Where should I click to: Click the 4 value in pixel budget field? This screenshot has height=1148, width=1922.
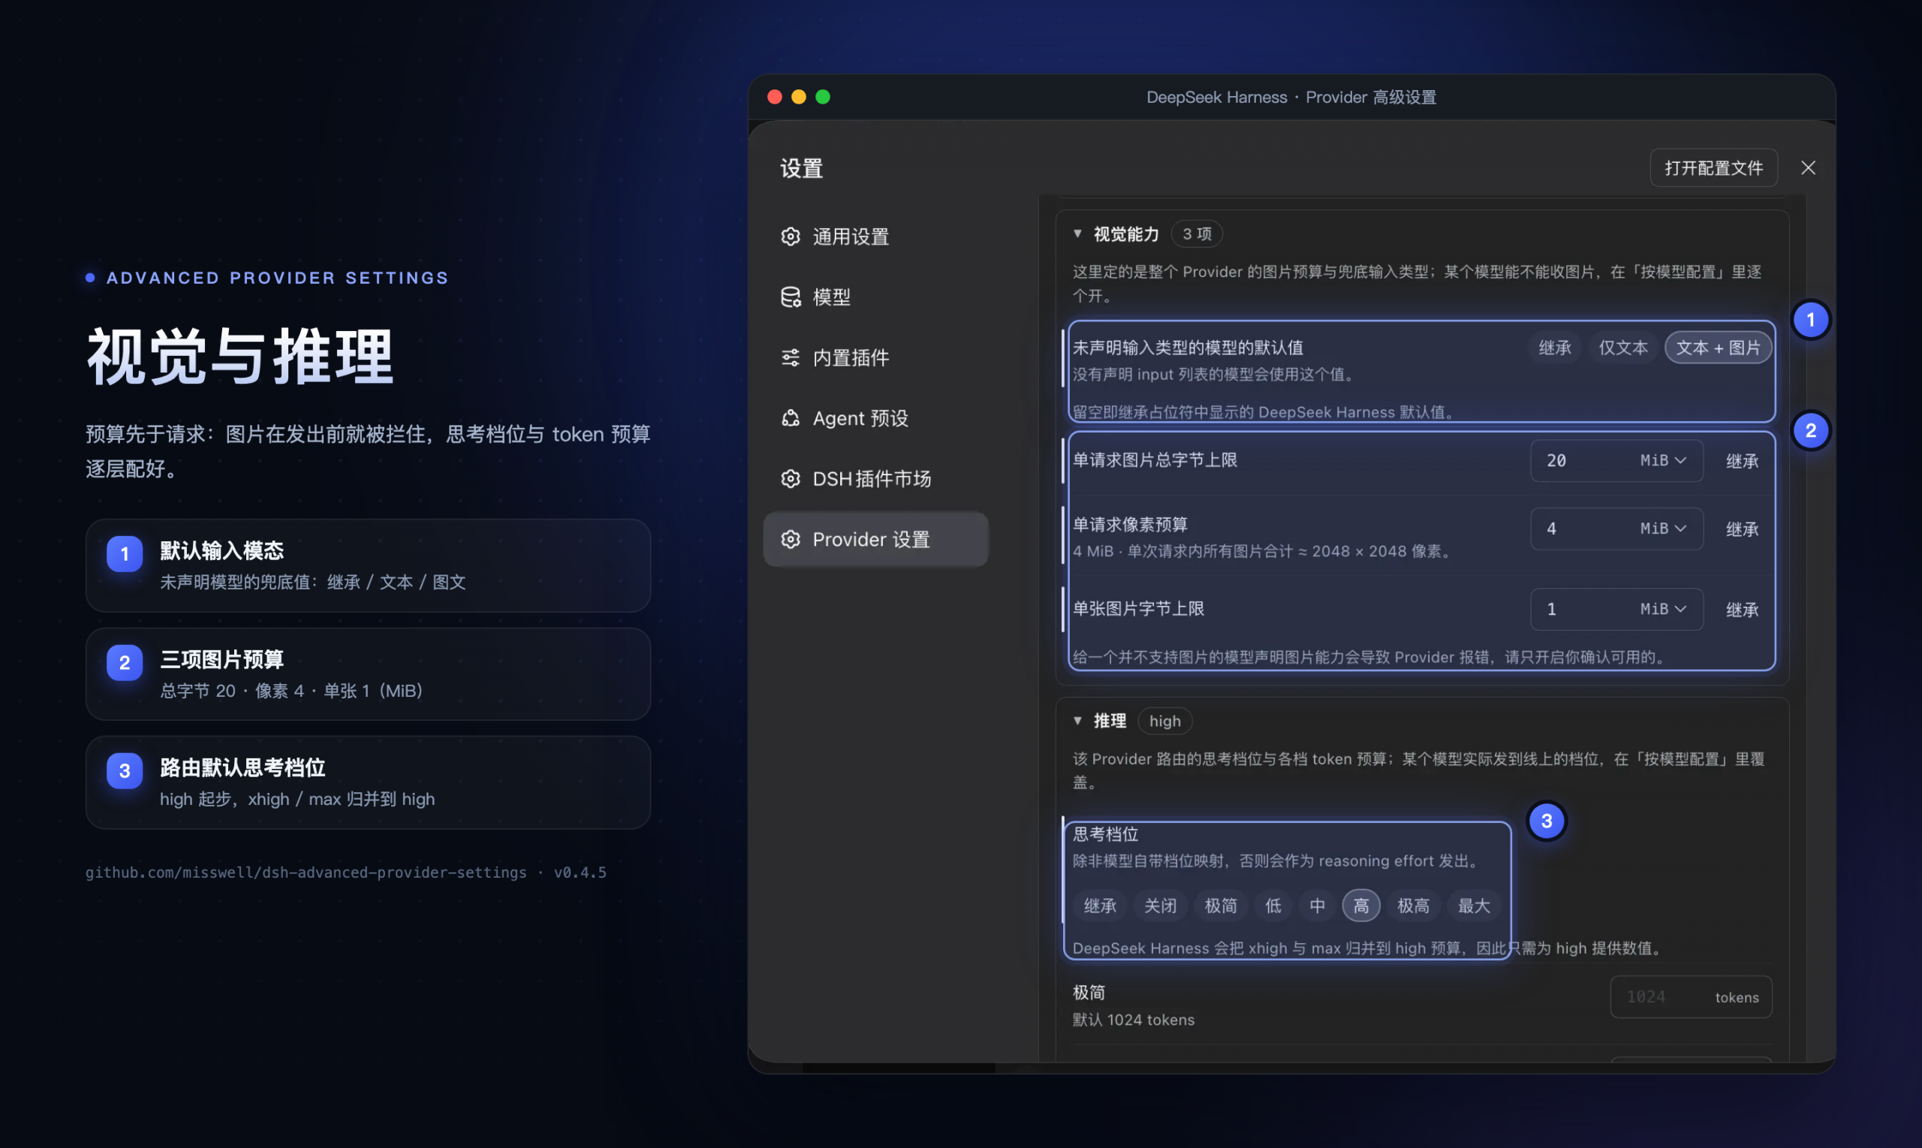tap(1552, 529)
